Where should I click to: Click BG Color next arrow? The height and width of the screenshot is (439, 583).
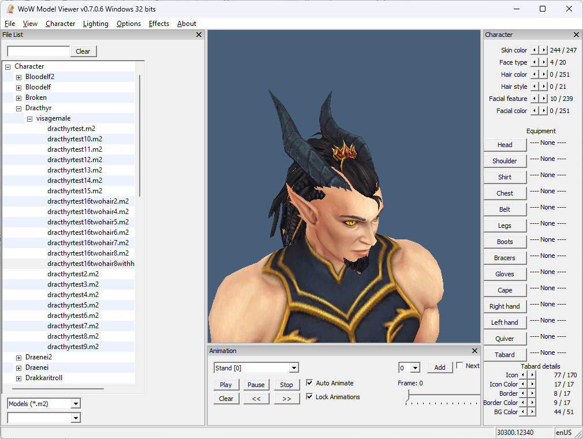pyautogui.click(x=532, y=412)
